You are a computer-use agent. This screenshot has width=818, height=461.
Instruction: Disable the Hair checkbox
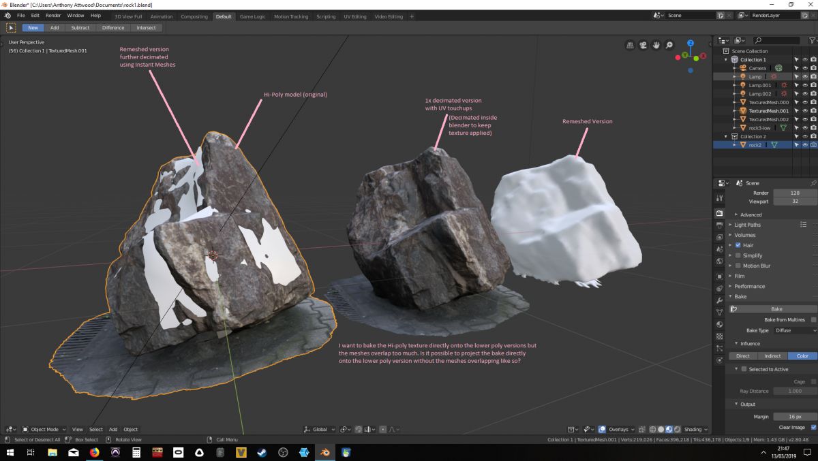pyautogui.click(x=738, y=245)
